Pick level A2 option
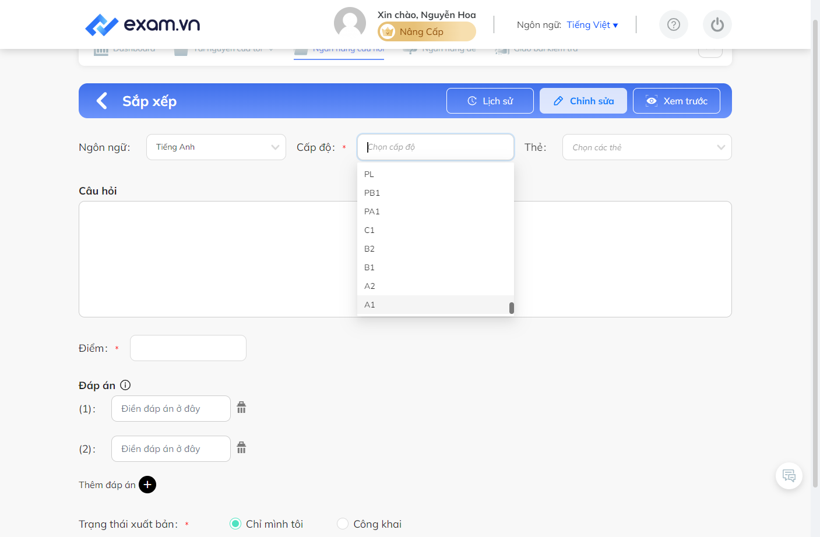This screenshot has width=820, height=537. click(435, 286)
